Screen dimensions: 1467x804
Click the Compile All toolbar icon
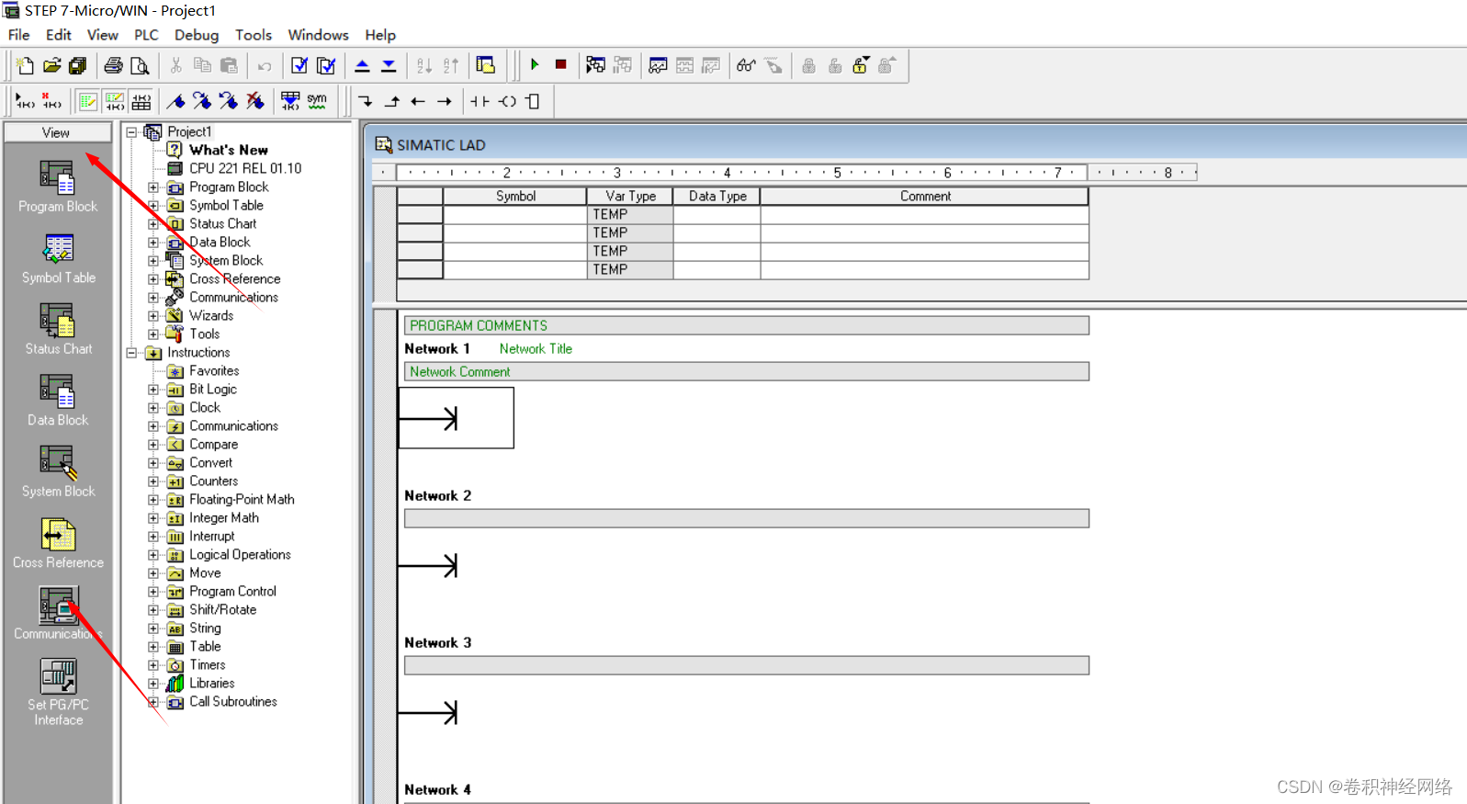(x=326, y=65)
